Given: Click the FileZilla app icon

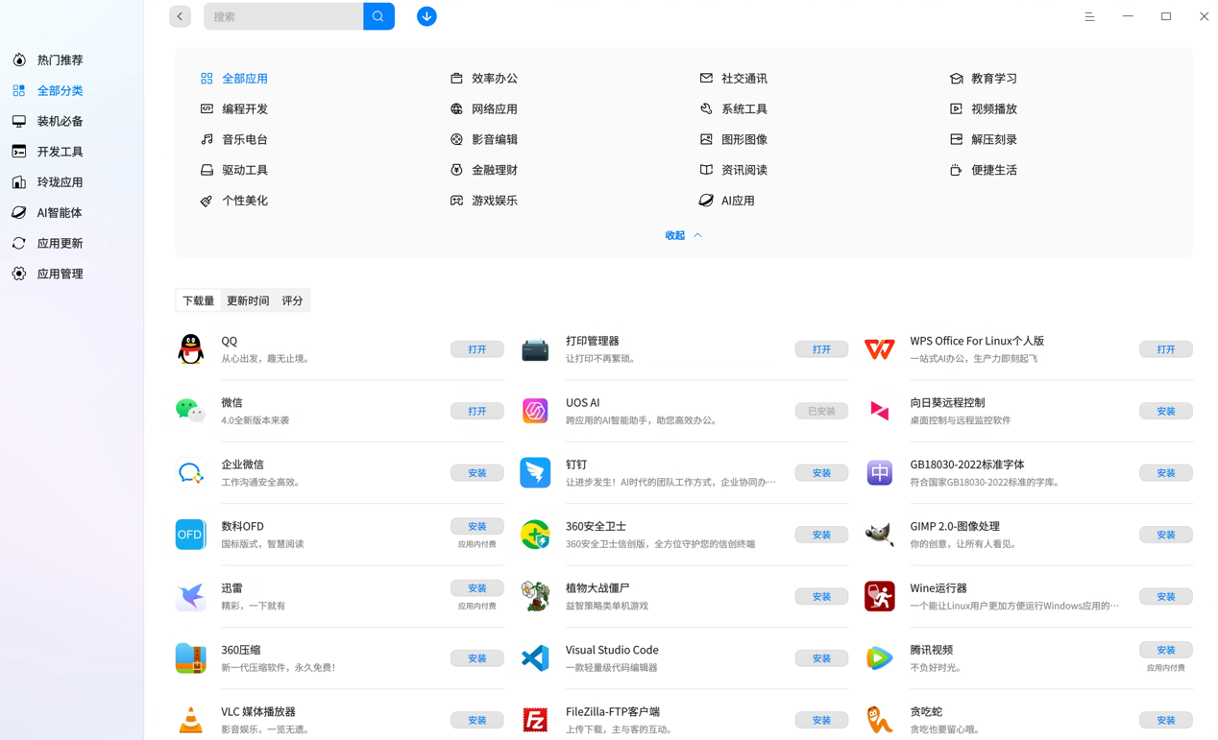Looking at the screenshot, I should coord(535,720).
